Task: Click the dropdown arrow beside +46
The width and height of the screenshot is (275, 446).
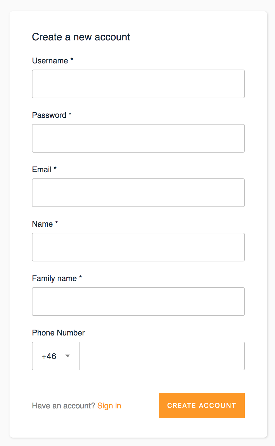Action: tap(67, 356)
